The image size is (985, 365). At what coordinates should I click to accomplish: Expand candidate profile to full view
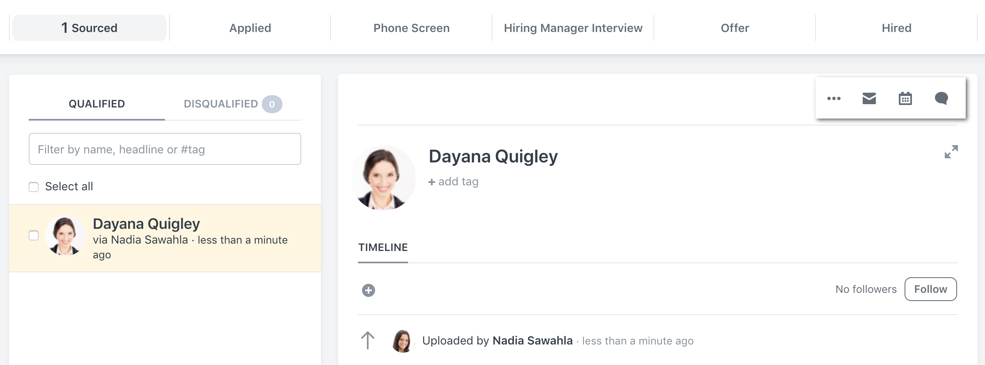click(x=951, y=152)
